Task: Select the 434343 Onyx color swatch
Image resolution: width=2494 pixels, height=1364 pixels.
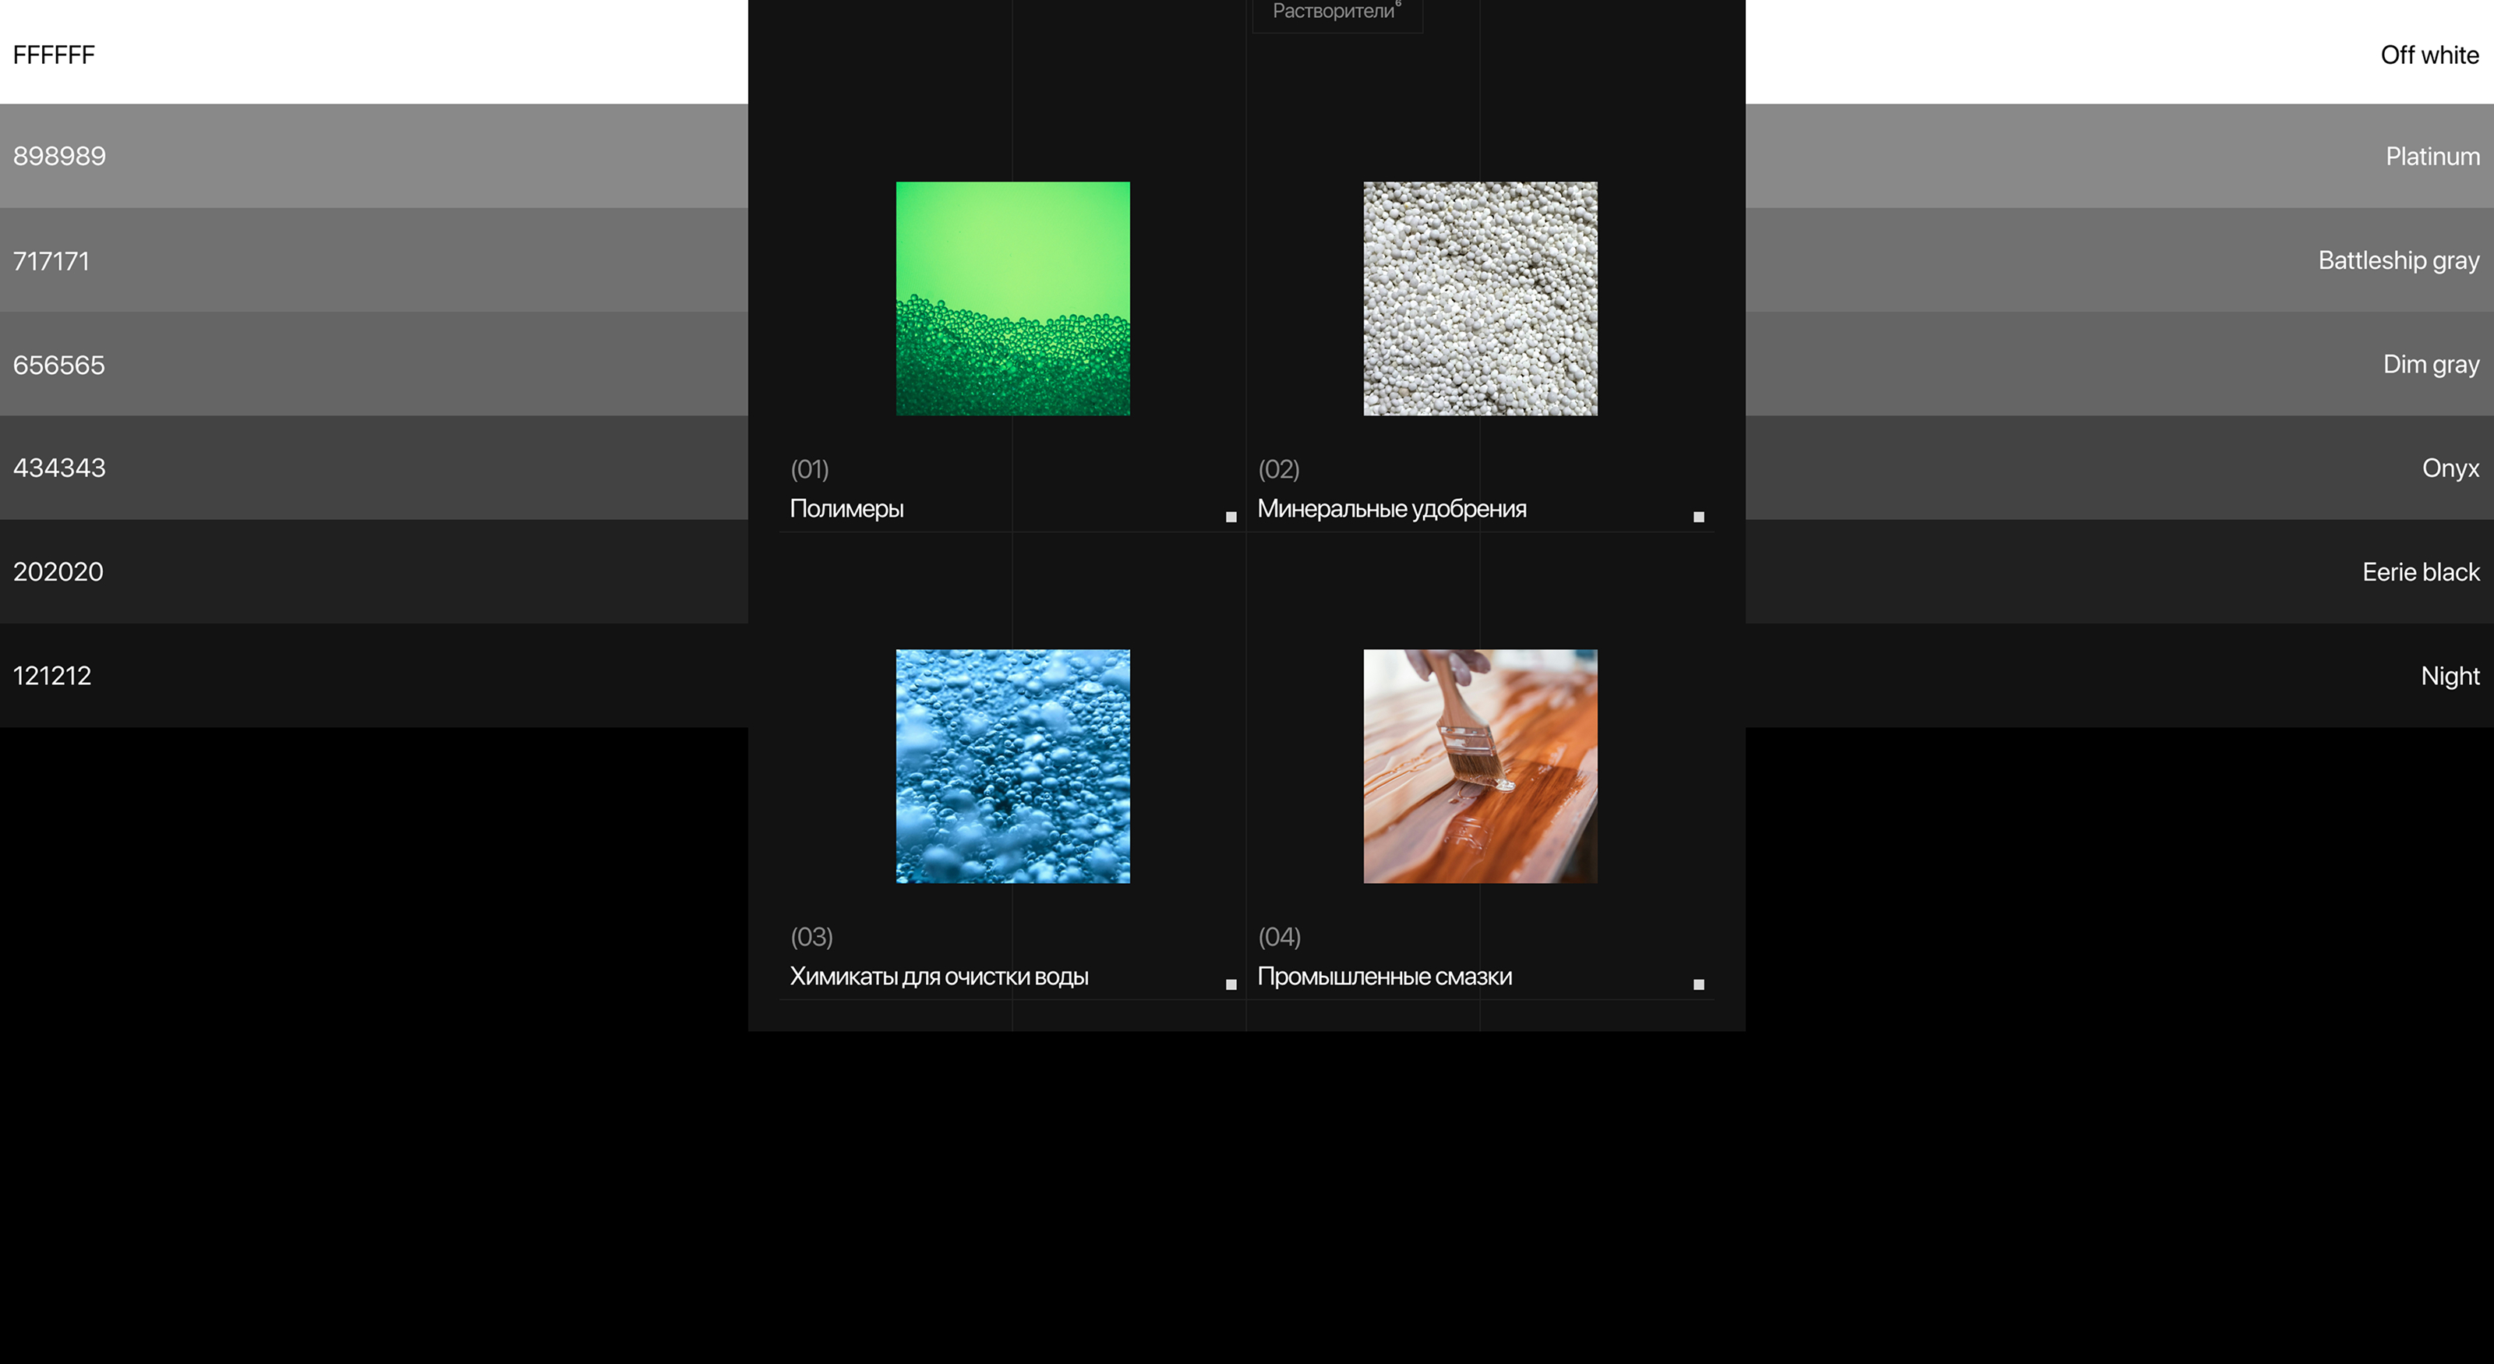Action: click(x=1247, y=468)
